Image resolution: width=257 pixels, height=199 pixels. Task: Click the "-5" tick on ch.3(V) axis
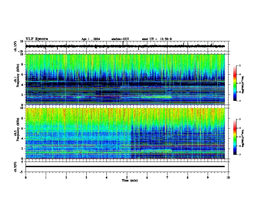click(22, 172)
